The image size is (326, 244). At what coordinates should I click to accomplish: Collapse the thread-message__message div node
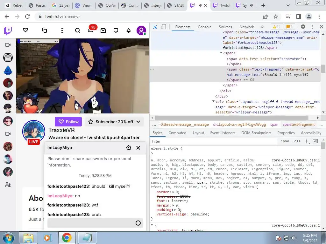pyautogui.click(x=213, y=101)
